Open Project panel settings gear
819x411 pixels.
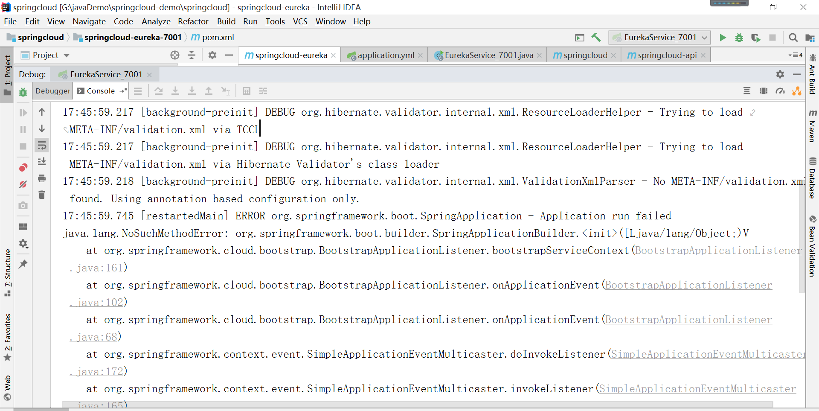212,55
